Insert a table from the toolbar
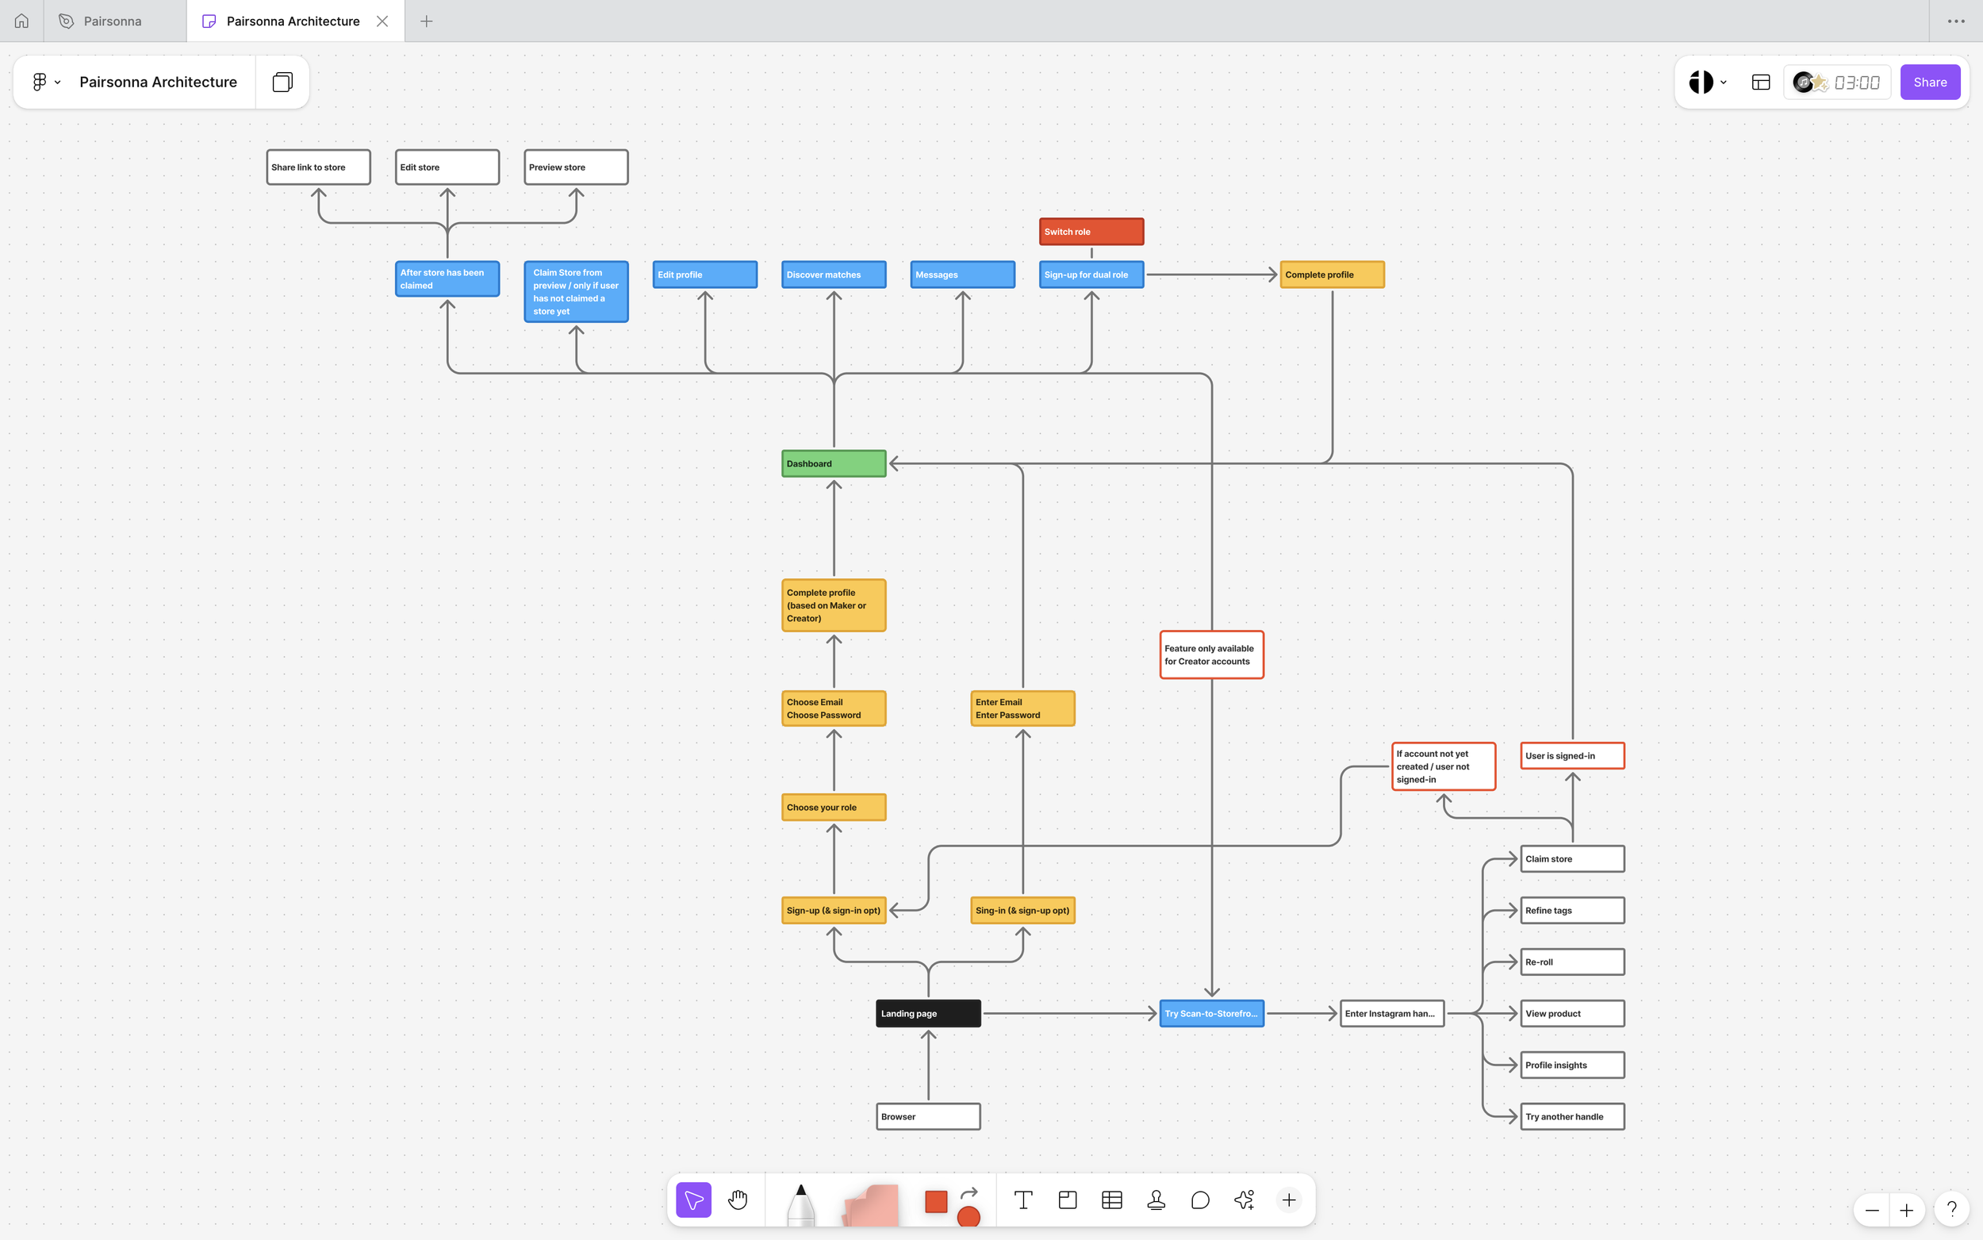Viewport: 1983px width, 1240px height. [x=1111, y=1200]
